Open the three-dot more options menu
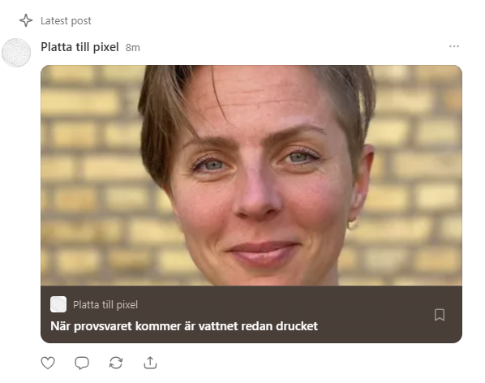The image size is (485, 383). coord(453,46)
